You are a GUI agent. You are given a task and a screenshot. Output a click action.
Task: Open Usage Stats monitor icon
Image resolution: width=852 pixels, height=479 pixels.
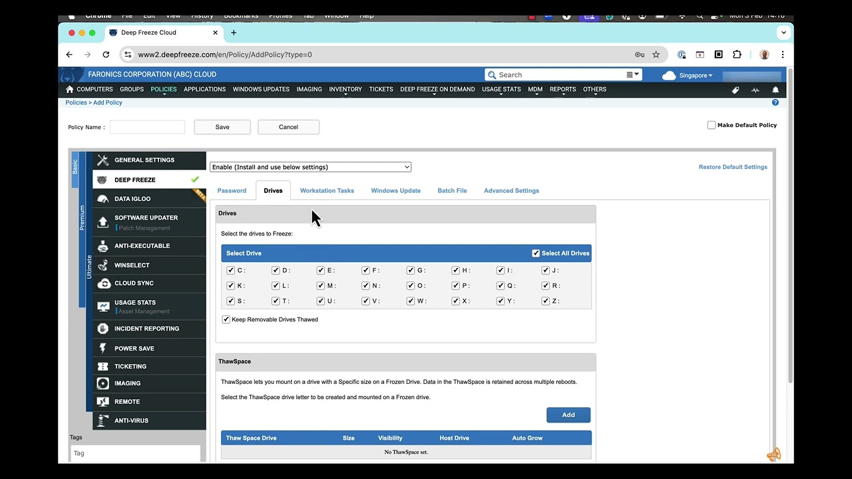(x=103, y=307)
